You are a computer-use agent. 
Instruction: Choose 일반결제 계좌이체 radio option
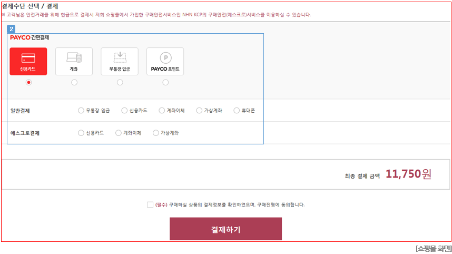(162, 111)
